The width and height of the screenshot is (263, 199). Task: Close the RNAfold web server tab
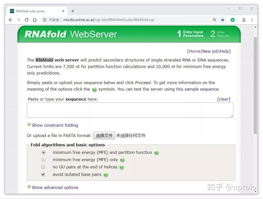[x=63, y=11]
